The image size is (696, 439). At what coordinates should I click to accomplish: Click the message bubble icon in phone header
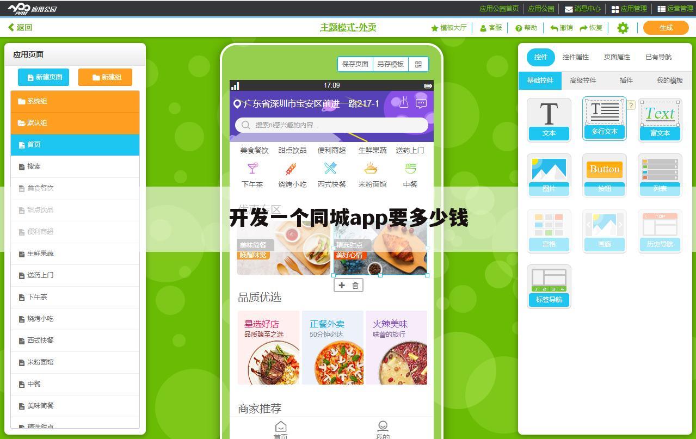pos(421,103)
